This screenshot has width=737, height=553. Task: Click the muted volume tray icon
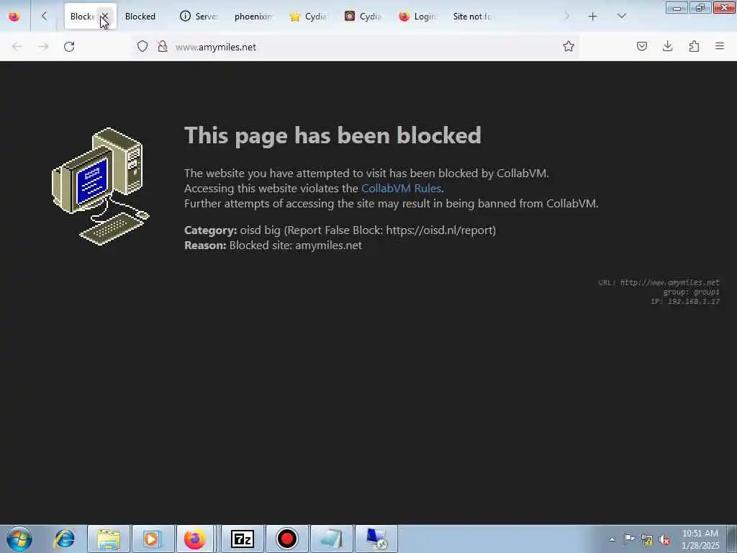tap(664, 540)
